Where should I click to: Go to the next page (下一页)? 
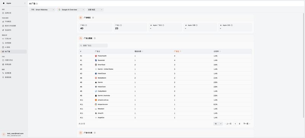coord(247,124)
